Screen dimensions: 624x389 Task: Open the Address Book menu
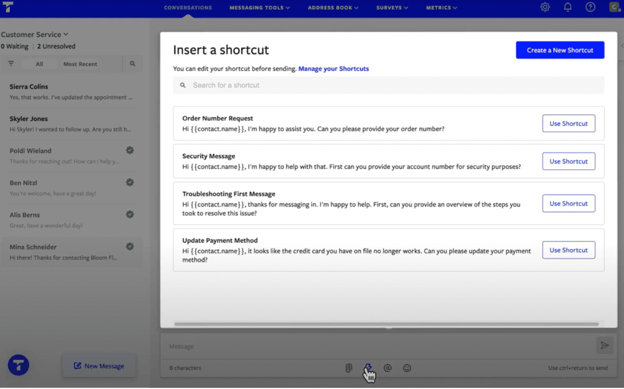point(333,7)
